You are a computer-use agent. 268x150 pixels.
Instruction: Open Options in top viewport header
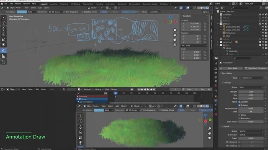[207, 12]
